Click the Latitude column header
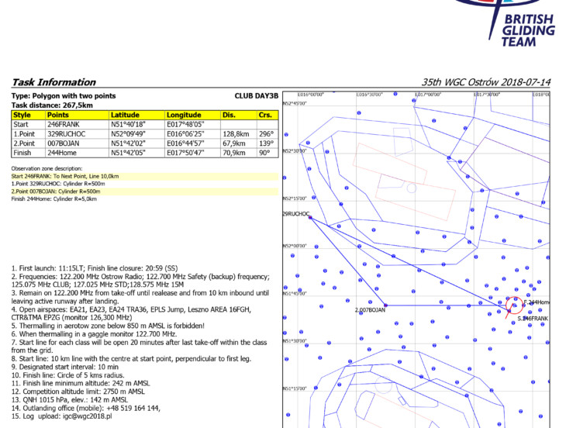 coord(125,115)
